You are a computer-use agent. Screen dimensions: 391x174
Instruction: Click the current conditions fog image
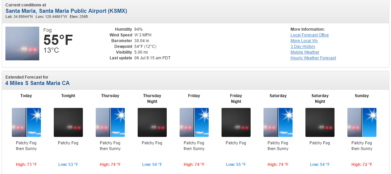(x=22, y=43)
